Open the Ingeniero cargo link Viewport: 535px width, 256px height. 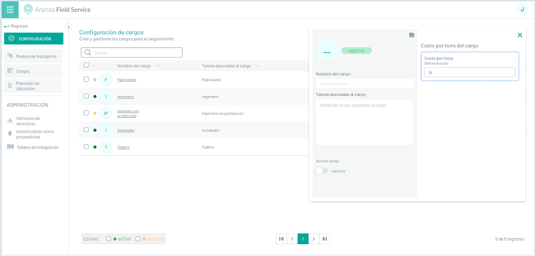pyautogui.click(x=125, y=97)
